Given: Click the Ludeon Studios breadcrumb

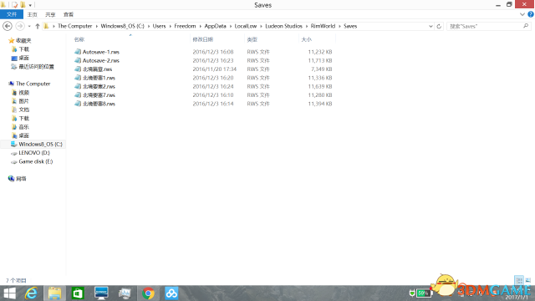Looking at the screenshot, I should coord(283,26).
